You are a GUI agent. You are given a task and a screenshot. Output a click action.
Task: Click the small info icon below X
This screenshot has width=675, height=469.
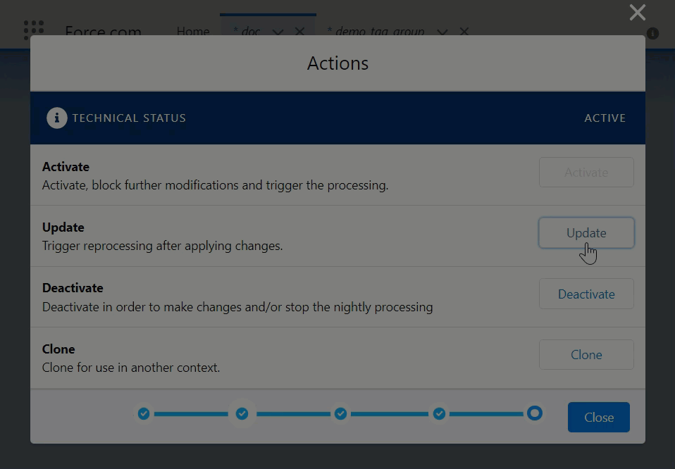click(652, 33)
